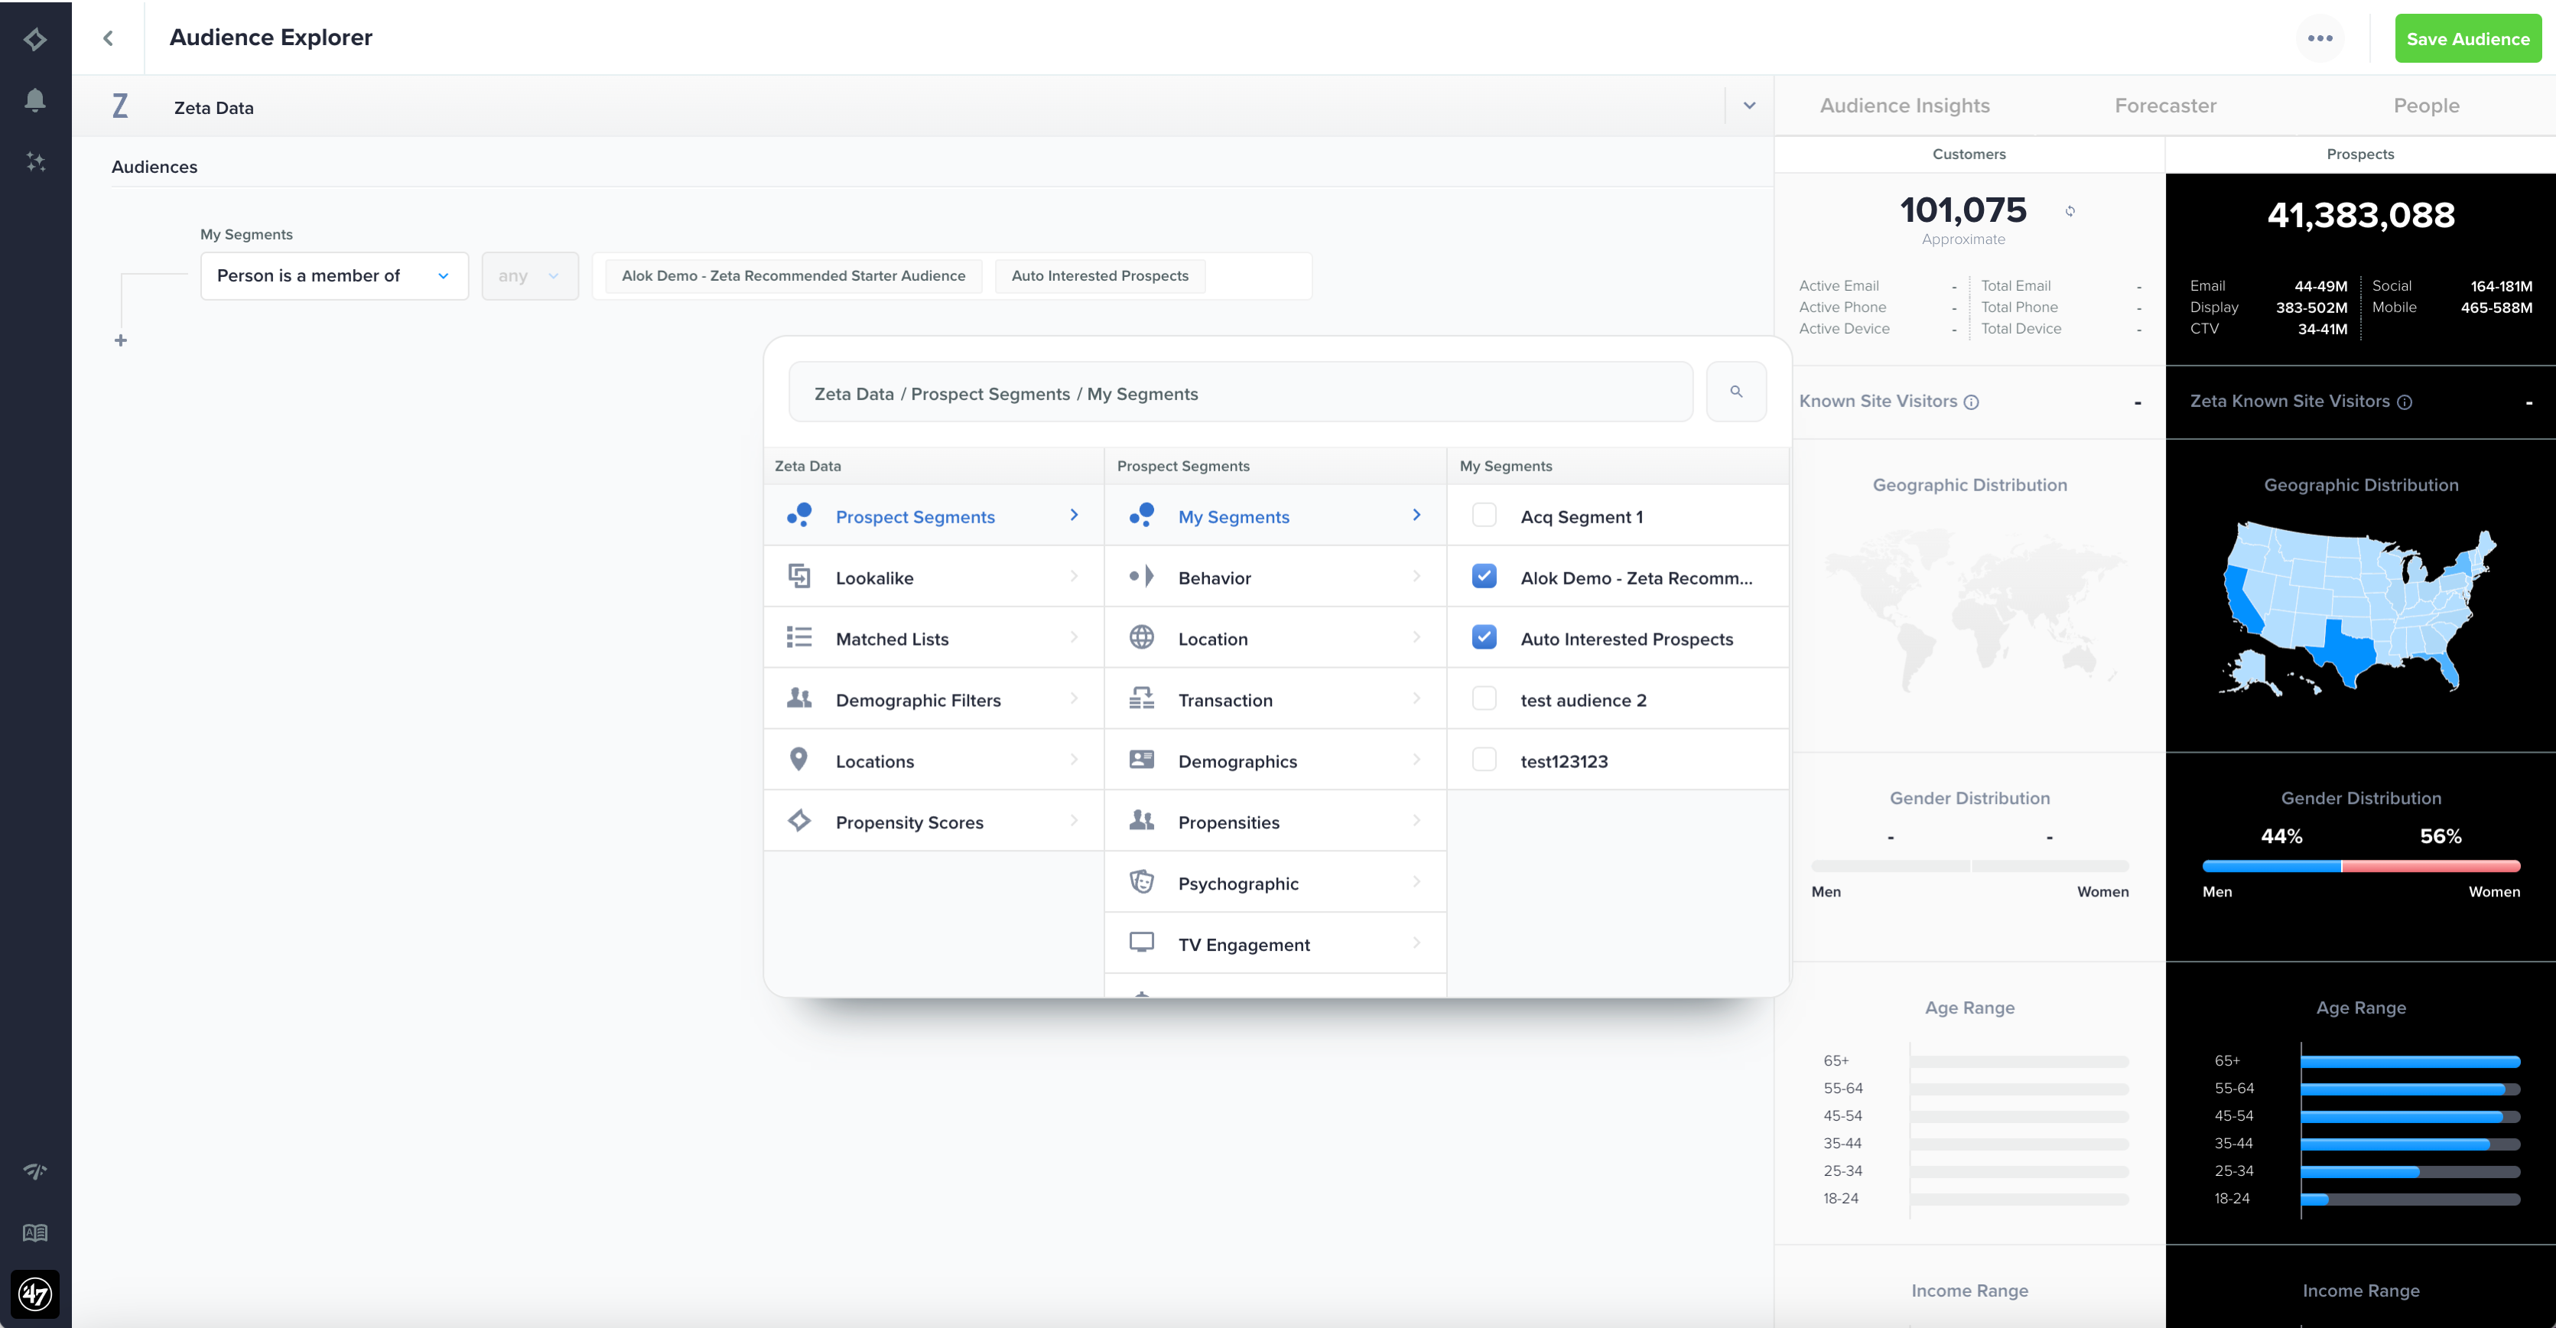The width and height of the screenshot is (2556, 1328).
Task: Open the Zeta Data source dropdown
Action: click(x=1750, y=106)
